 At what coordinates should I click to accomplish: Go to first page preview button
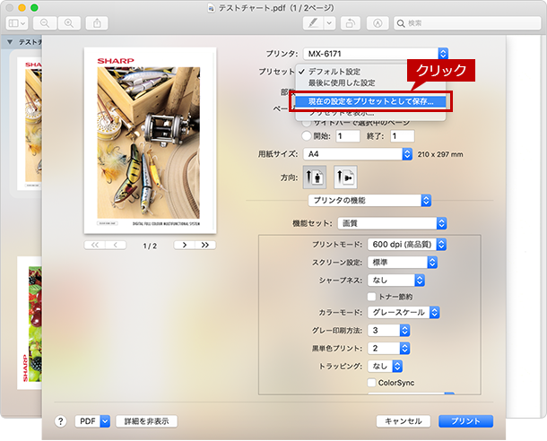click(x=94, y=245)
